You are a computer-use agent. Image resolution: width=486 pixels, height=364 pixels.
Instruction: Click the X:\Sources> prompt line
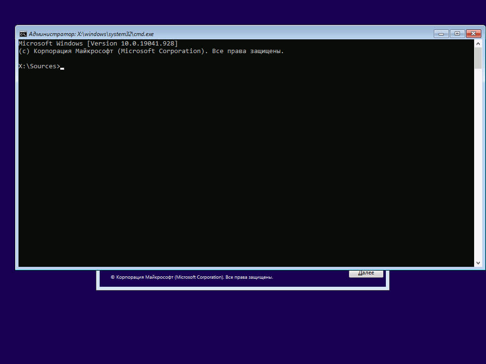[39, 66]
